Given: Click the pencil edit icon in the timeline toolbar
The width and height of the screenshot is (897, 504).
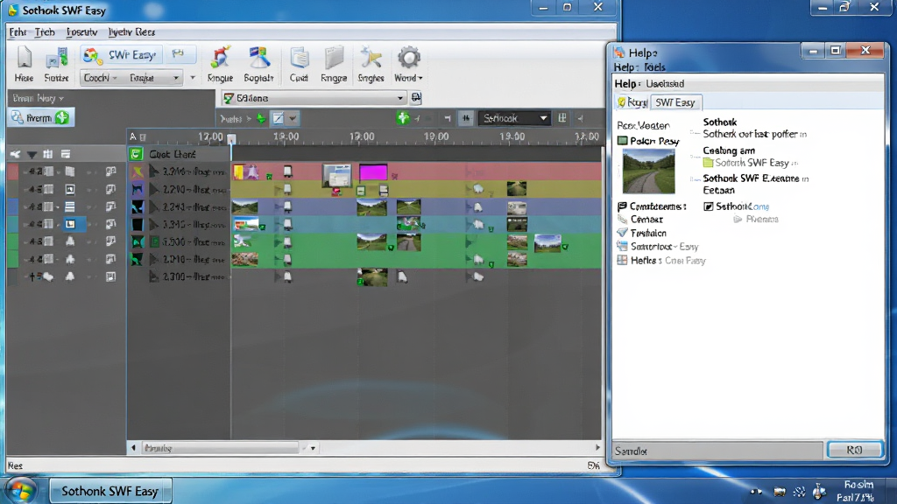Looking at the screenshot, I should 278,118.
